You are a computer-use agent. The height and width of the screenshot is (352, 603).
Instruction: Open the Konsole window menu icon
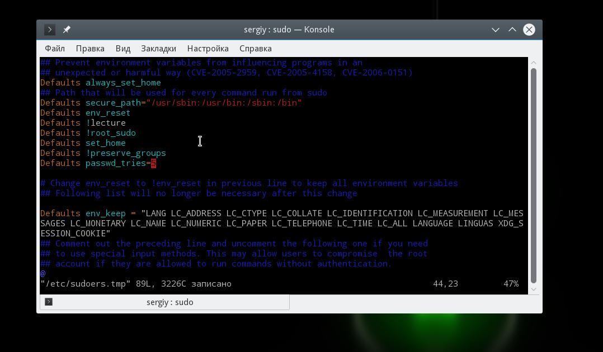coord(50,30)
